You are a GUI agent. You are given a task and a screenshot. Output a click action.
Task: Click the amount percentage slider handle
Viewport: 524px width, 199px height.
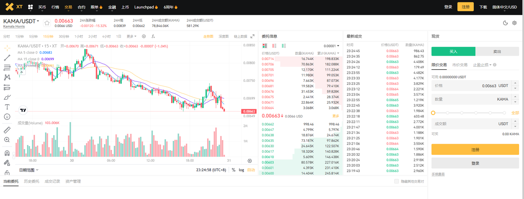(434, 113)
